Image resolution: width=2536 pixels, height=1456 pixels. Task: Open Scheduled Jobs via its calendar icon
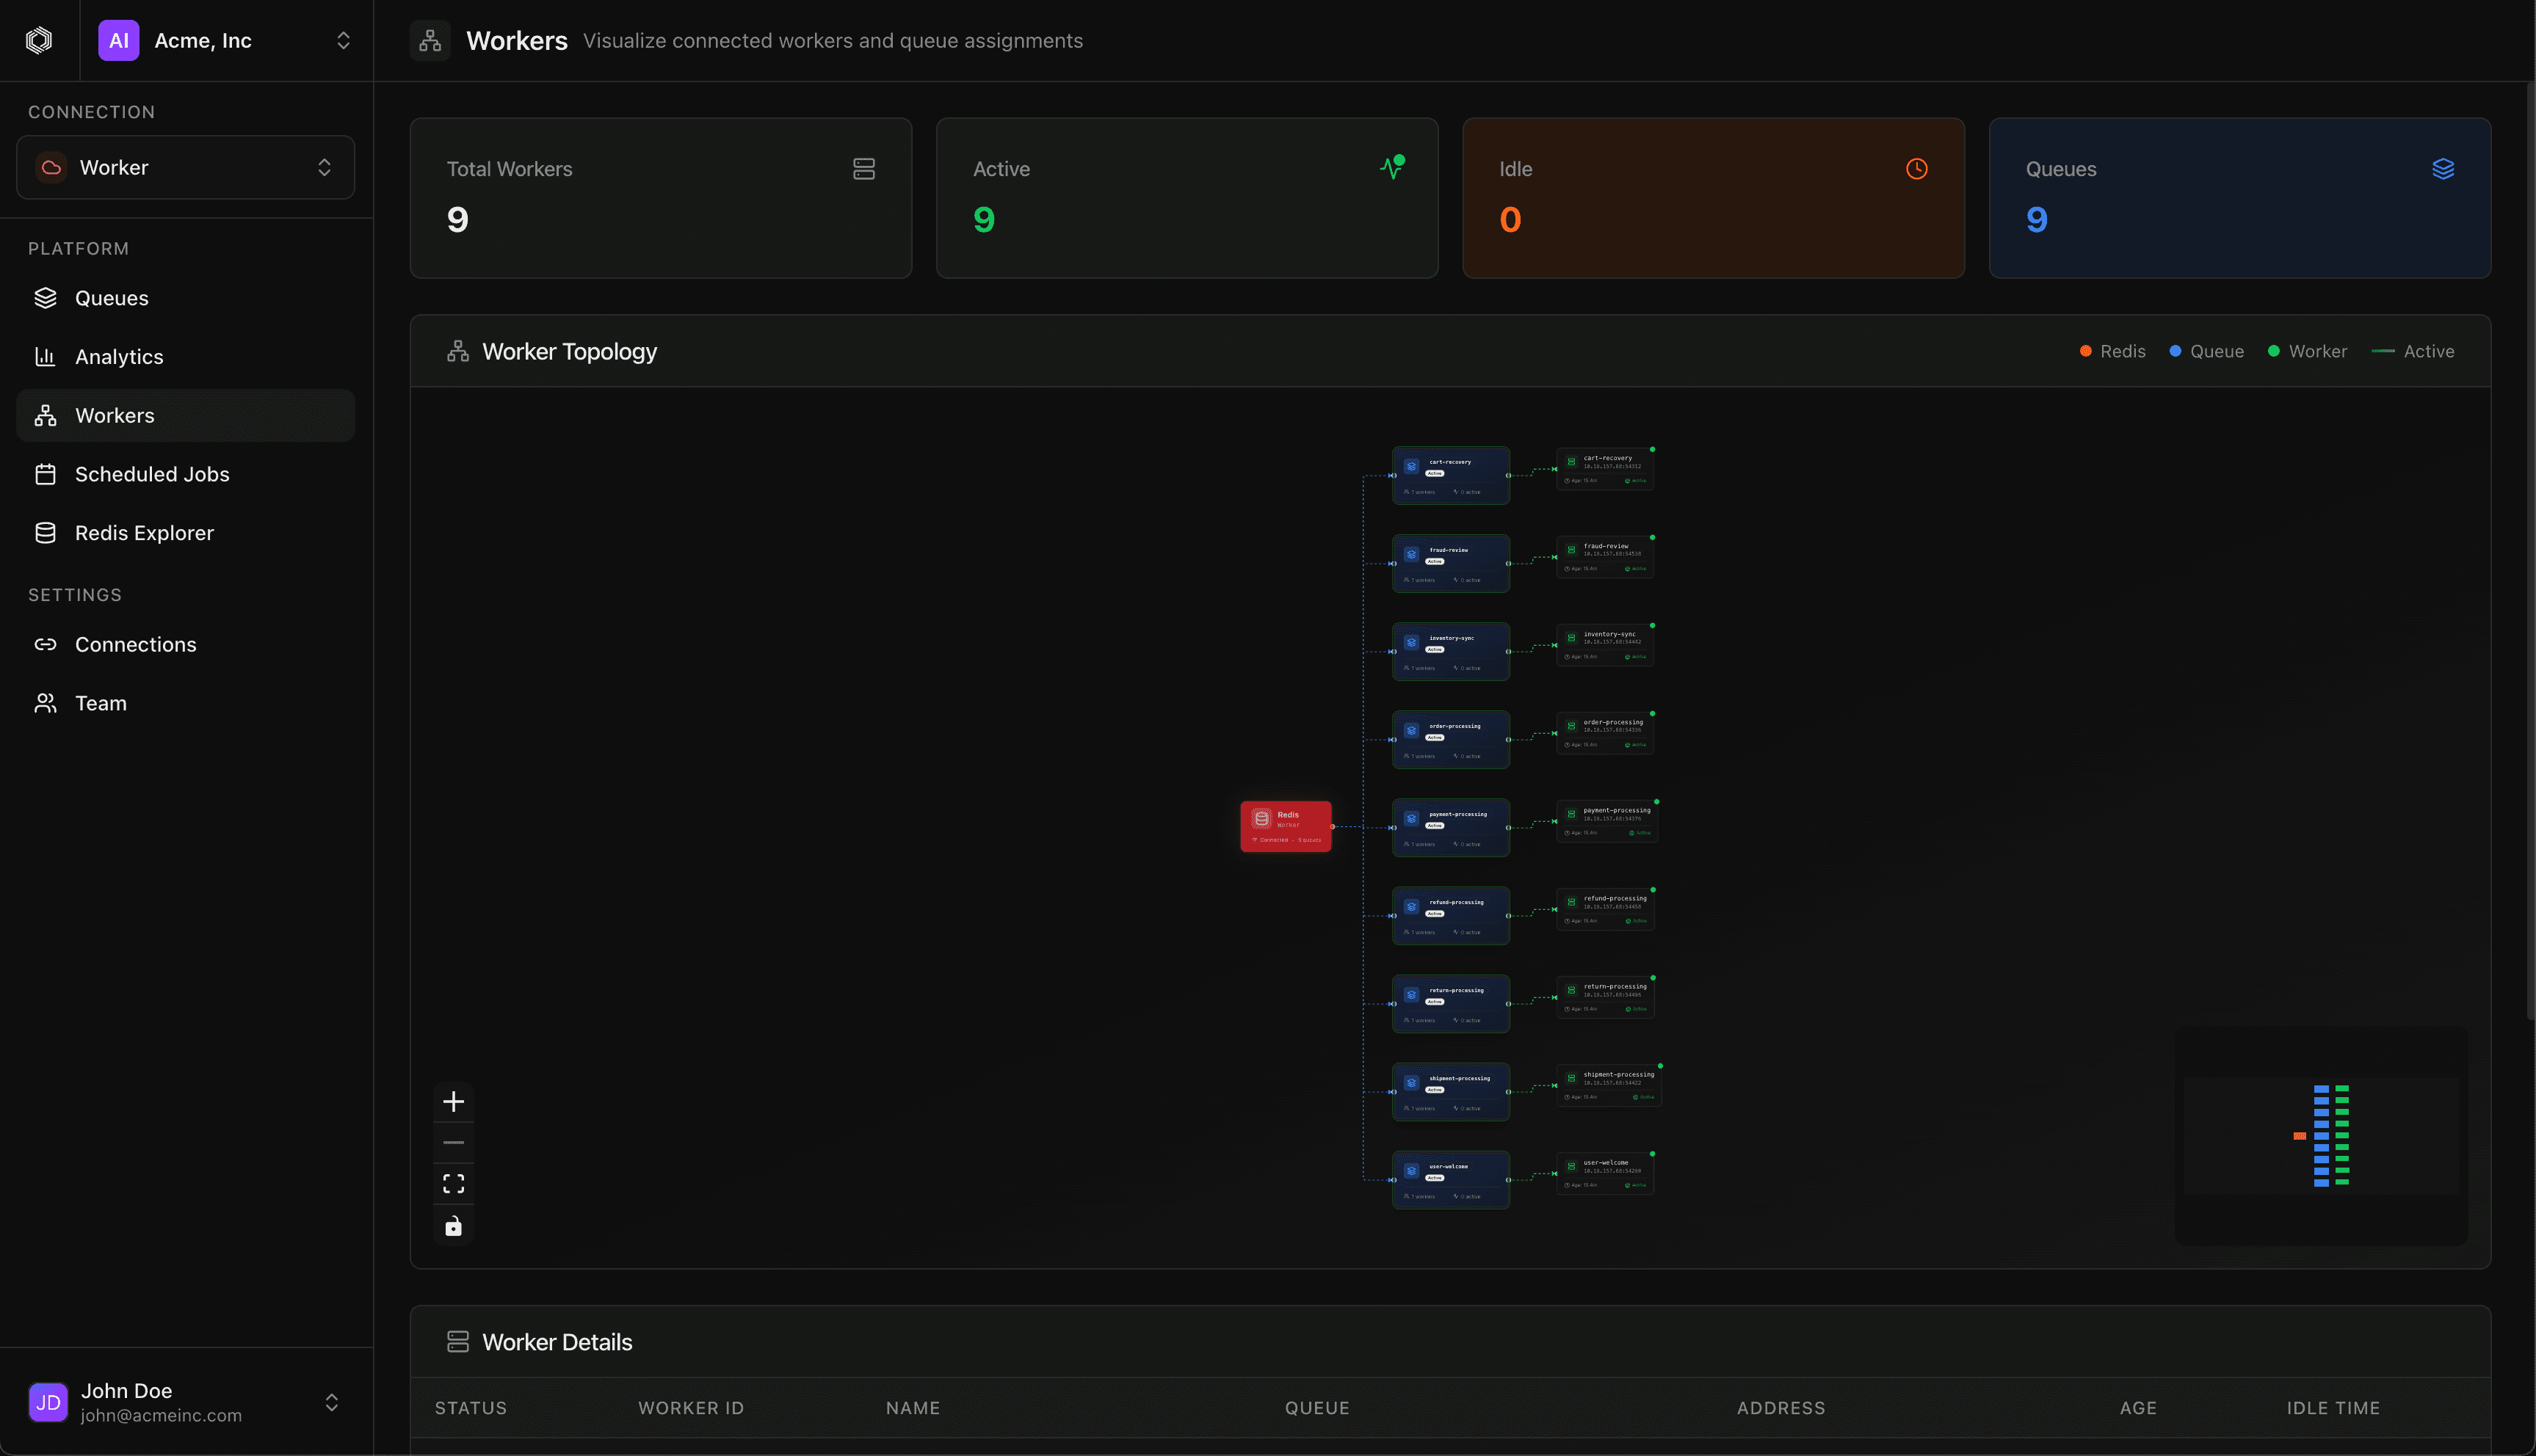(x=46, y=474)
